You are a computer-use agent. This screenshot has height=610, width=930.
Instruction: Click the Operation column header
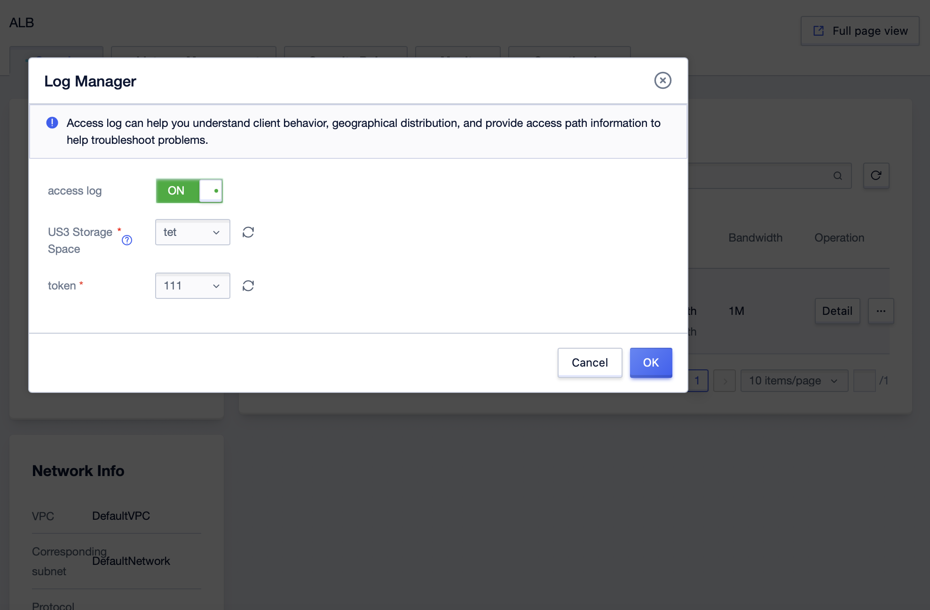point(839,238)
